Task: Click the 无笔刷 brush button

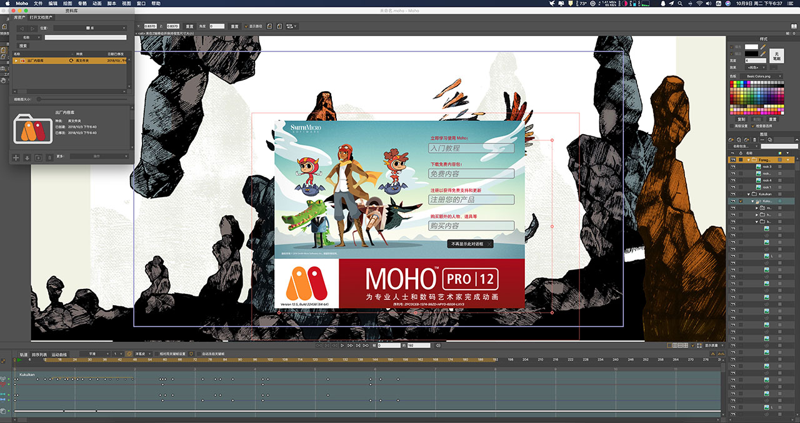Action: tap(776, 56)
